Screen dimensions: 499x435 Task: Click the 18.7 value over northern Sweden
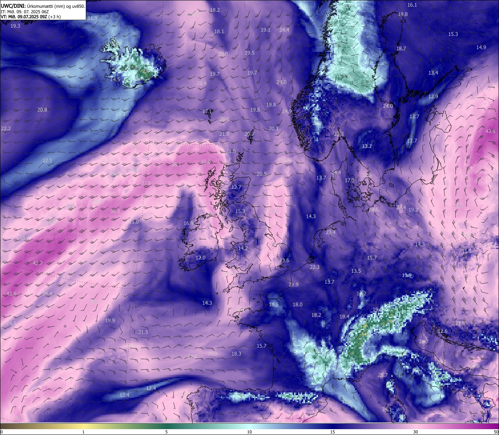pyautogui.click(x=401, y=49)
